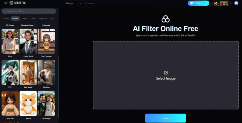Choose the Pixar filter thumbnail
This screenshot has height=123, width=242.
pyautogui.click(x=10, y=41)
